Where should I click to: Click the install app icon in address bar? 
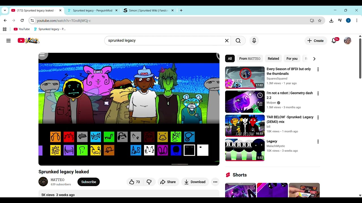(312, 21)
